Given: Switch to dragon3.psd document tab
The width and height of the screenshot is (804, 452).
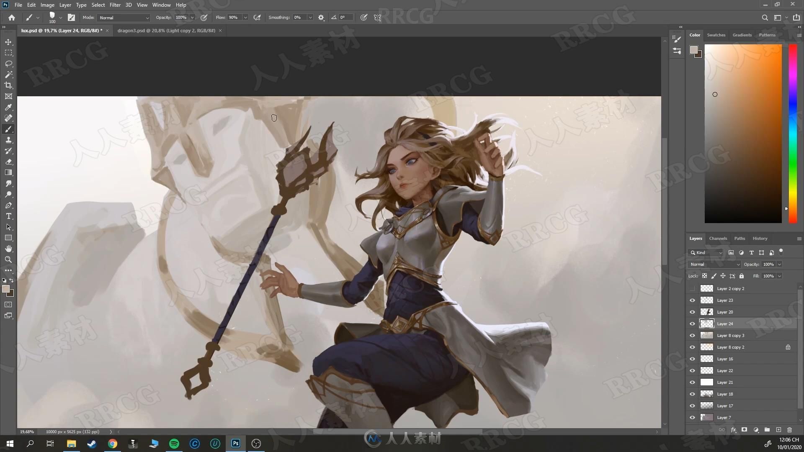Looking at the screenshot, I should click(166, 31).
